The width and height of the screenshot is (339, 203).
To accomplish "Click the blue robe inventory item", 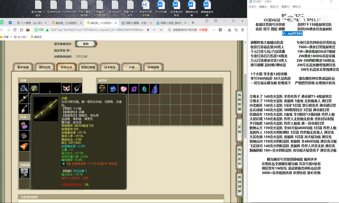I will (154, 89).
